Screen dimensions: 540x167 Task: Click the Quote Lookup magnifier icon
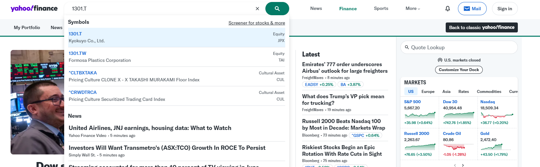(x=407, y=47)
